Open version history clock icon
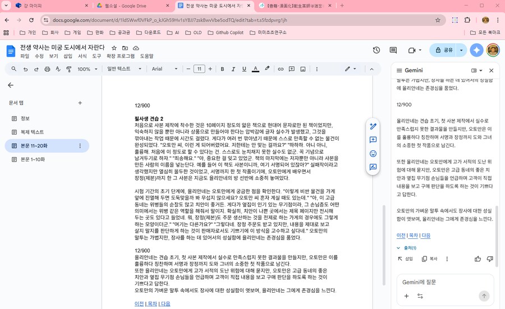505x309 pixels. point(377,50)
